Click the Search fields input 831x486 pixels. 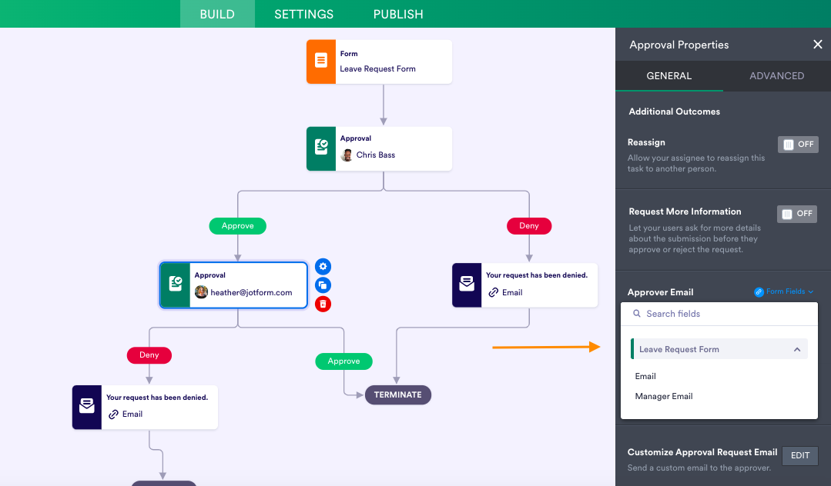(x=724, y=314)
